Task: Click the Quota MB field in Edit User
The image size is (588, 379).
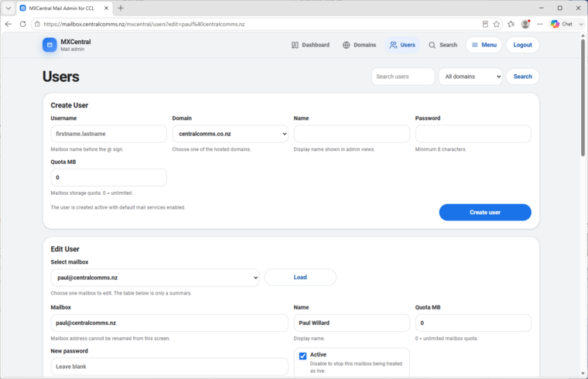Action: click(473, 323)
